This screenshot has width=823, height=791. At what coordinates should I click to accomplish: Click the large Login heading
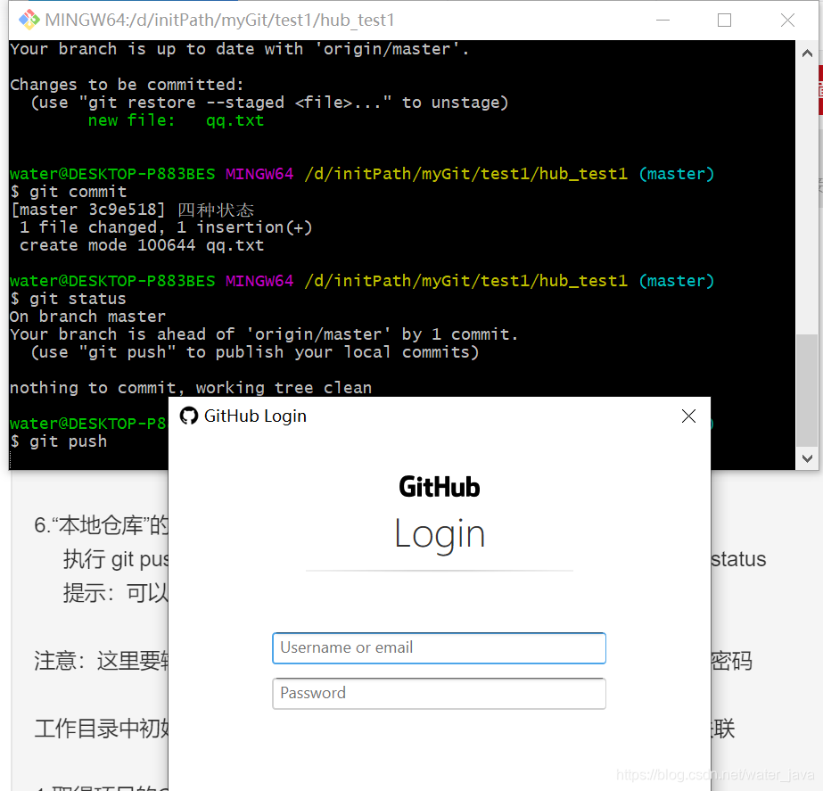[440, 534]
